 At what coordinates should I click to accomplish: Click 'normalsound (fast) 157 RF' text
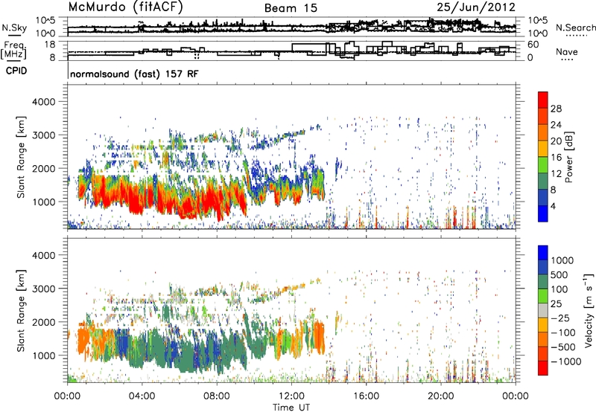tap(134, 74)
